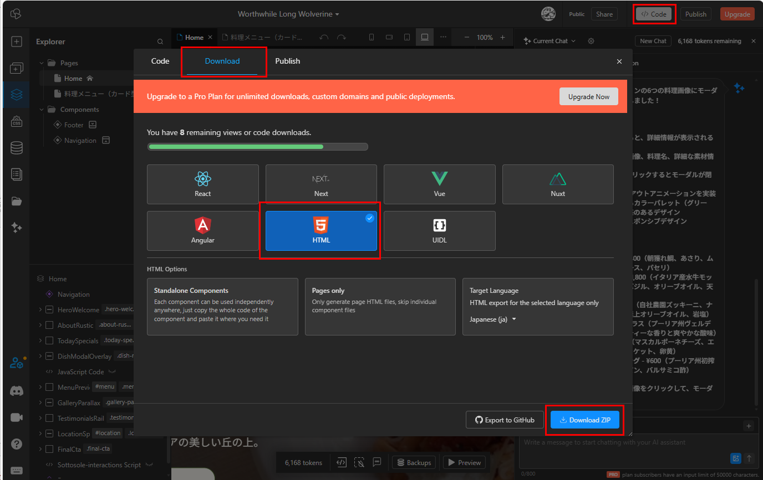Open the database icon in left sidebar
This screenshot has width=763, height=480.
tap(17, 148)
